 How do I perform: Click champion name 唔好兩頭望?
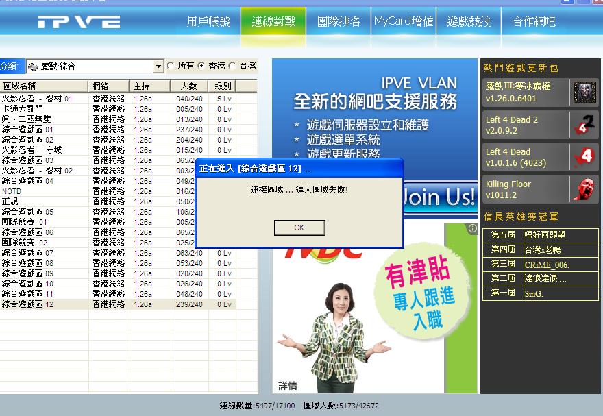pos(545,235)
